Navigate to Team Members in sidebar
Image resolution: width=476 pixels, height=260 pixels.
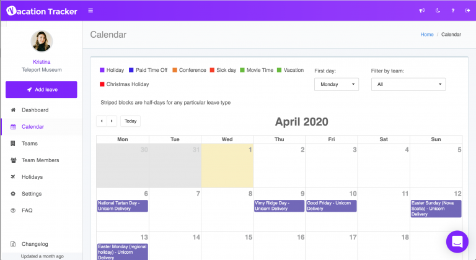pos(42,160)
